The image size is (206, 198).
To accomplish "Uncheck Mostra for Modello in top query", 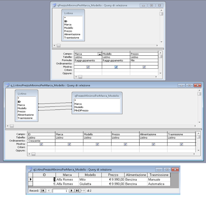I will coord(116,67).
